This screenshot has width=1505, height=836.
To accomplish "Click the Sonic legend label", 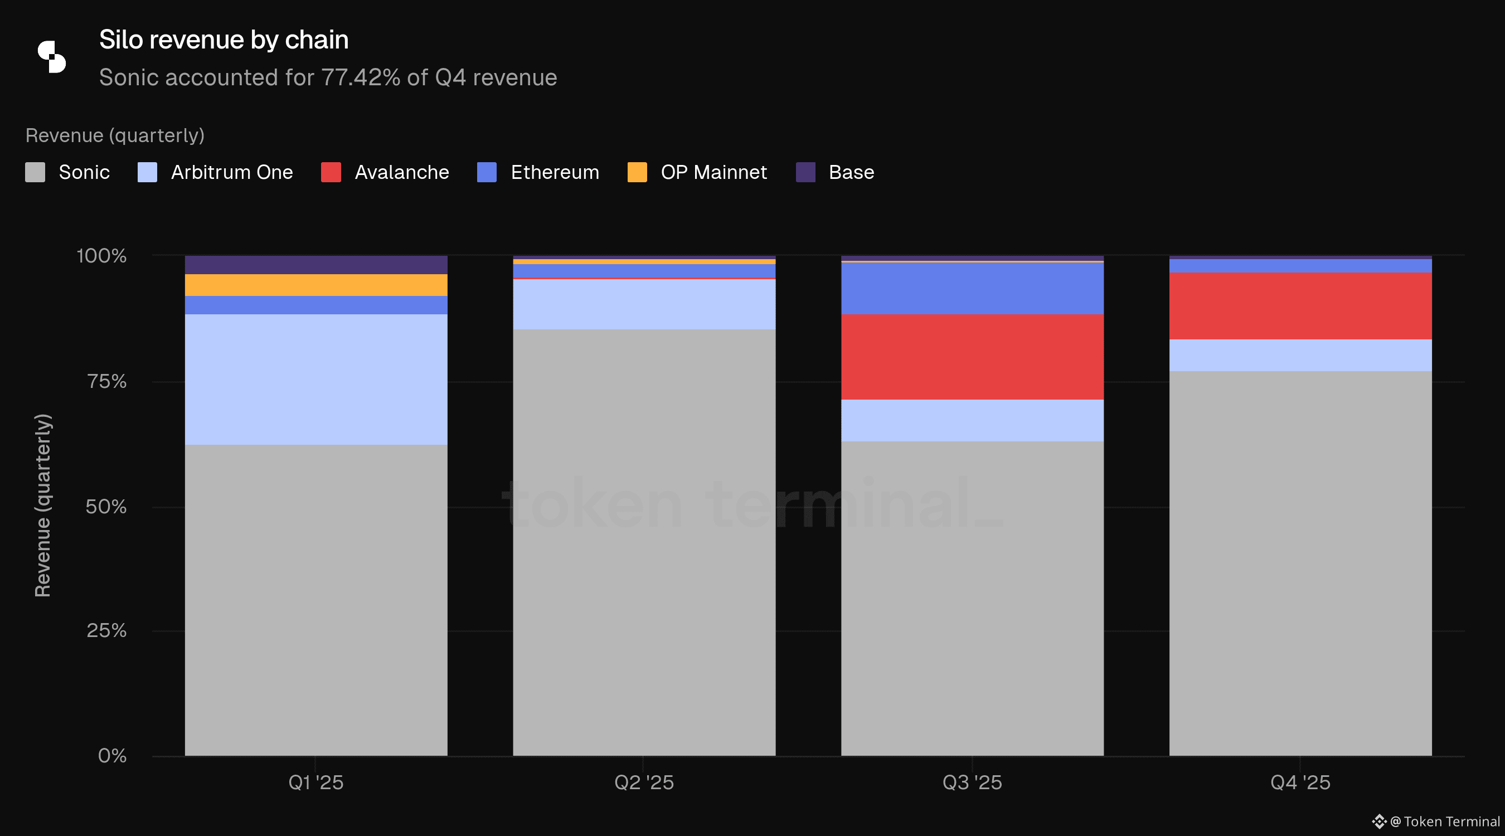I will [84, 172].
